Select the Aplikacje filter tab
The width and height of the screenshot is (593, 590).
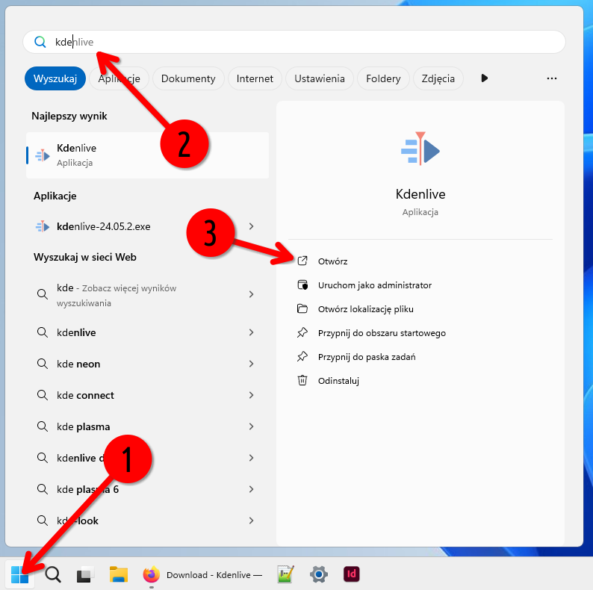(x=119, y=78)
